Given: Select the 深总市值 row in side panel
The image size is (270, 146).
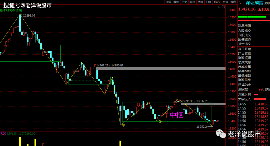Looking at the screenshot, I should 254,26.
